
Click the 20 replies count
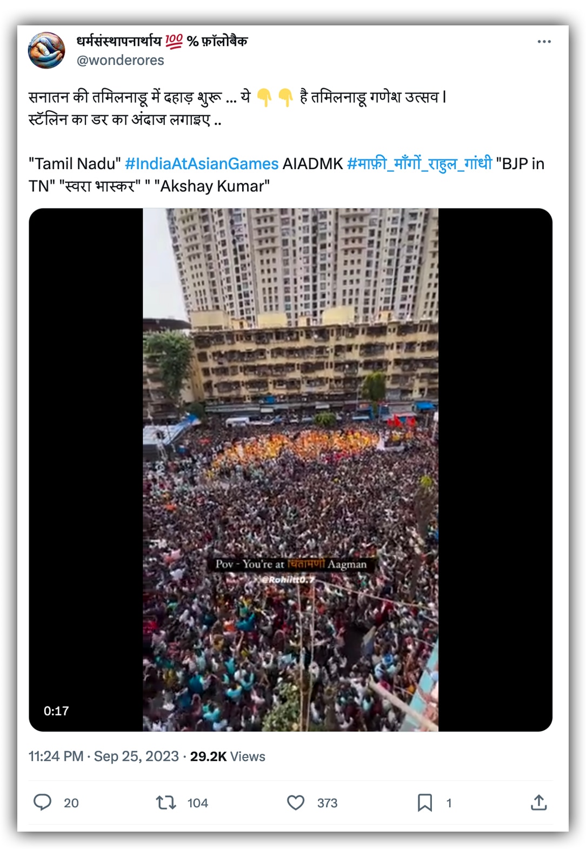71,803
